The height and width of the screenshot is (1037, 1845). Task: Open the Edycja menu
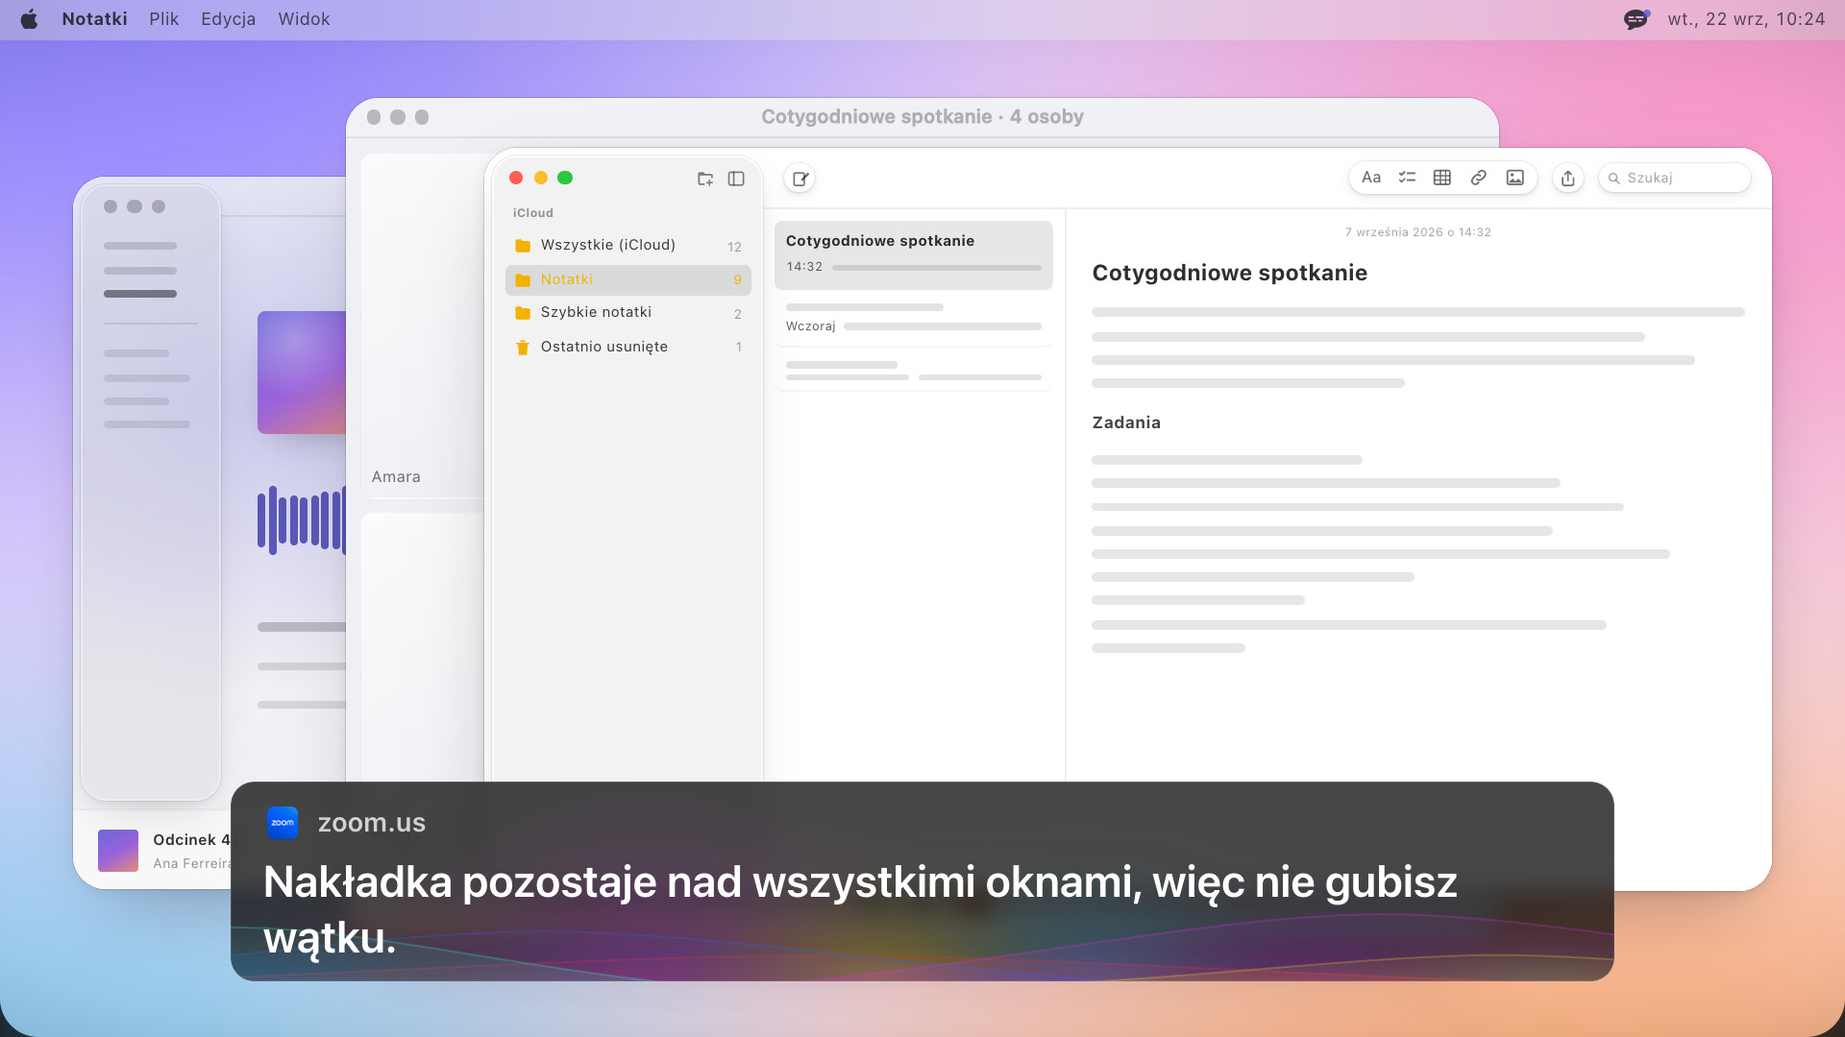[x=228, y=19]
